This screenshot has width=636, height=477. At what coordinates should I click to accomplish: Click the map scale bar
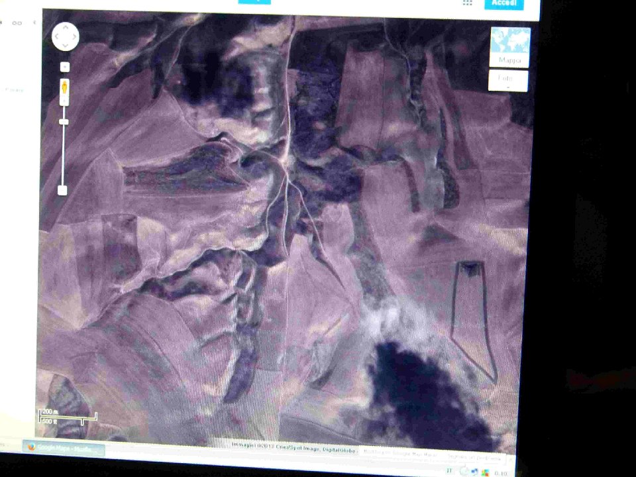68,417
